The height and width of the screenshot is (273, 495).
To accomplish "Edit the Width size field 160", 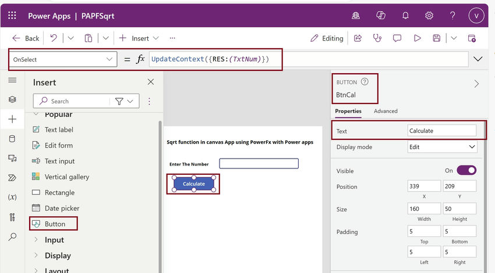I will 424,209.
